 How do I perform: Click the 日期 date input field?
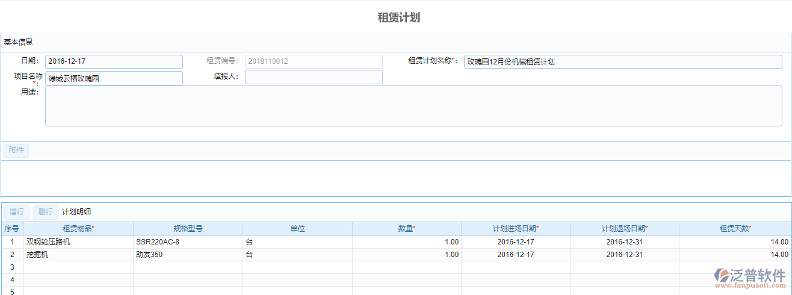114,61
